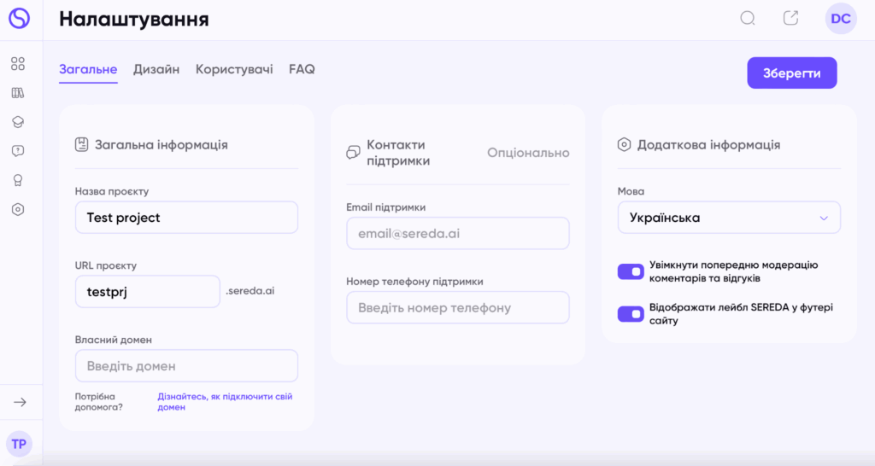Open the custom domain connection help link
The width and height of the screenshot is (875, 466).
[x=225, y=402]
